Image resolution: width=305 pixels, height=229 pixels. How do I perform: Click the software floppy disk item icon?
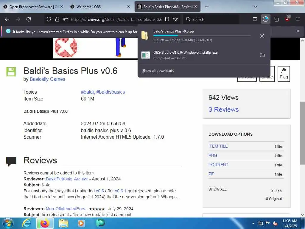pos(11,72)
